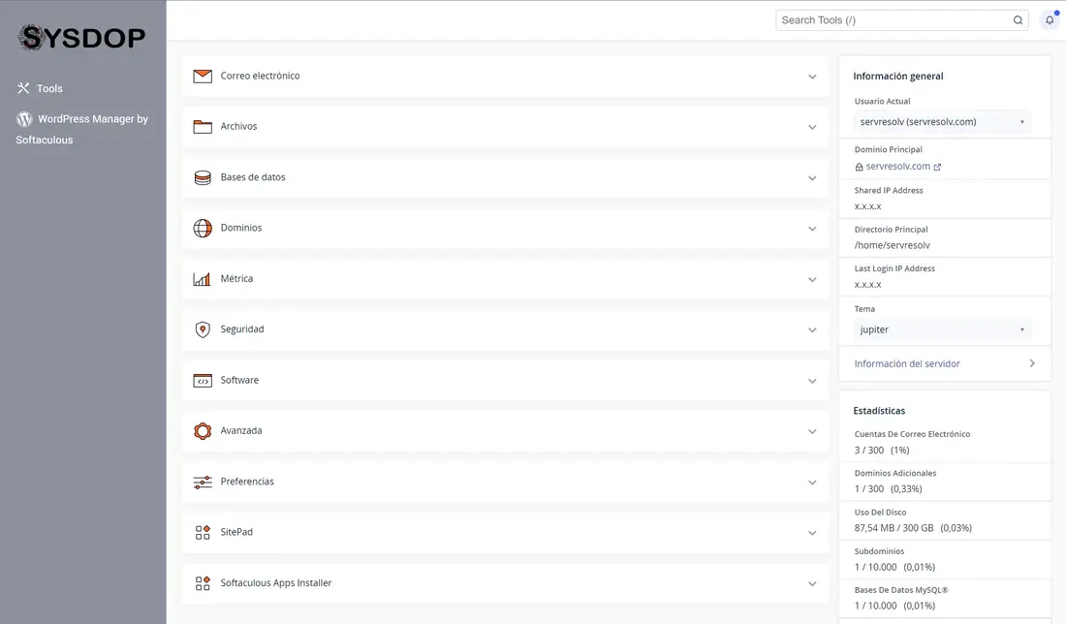Click the Preferencias heading text

click(247, 482)
